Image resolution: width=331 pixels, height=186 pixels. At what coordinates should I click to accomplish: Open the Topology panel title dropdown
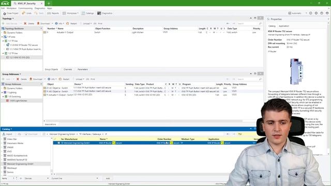pos(8,19)
